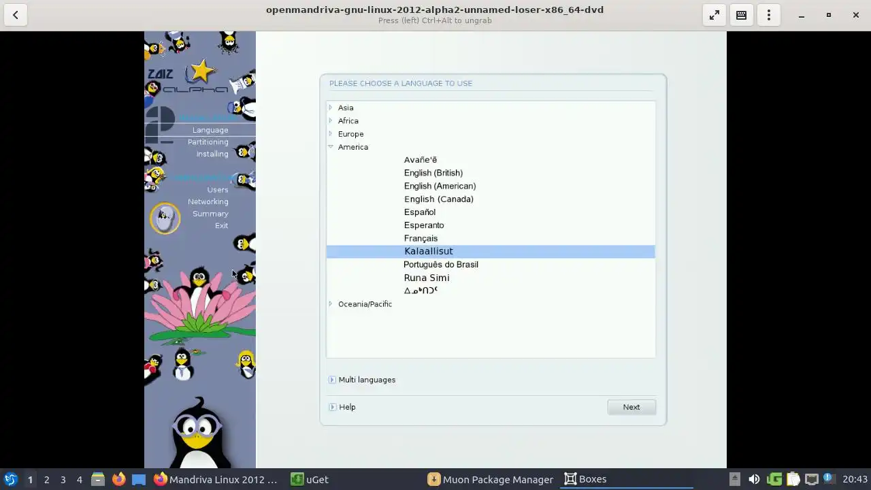This screenshot has height=490, width=871.
Task: Open the Boxes three-dot menu
Action: tap(769, 15)
